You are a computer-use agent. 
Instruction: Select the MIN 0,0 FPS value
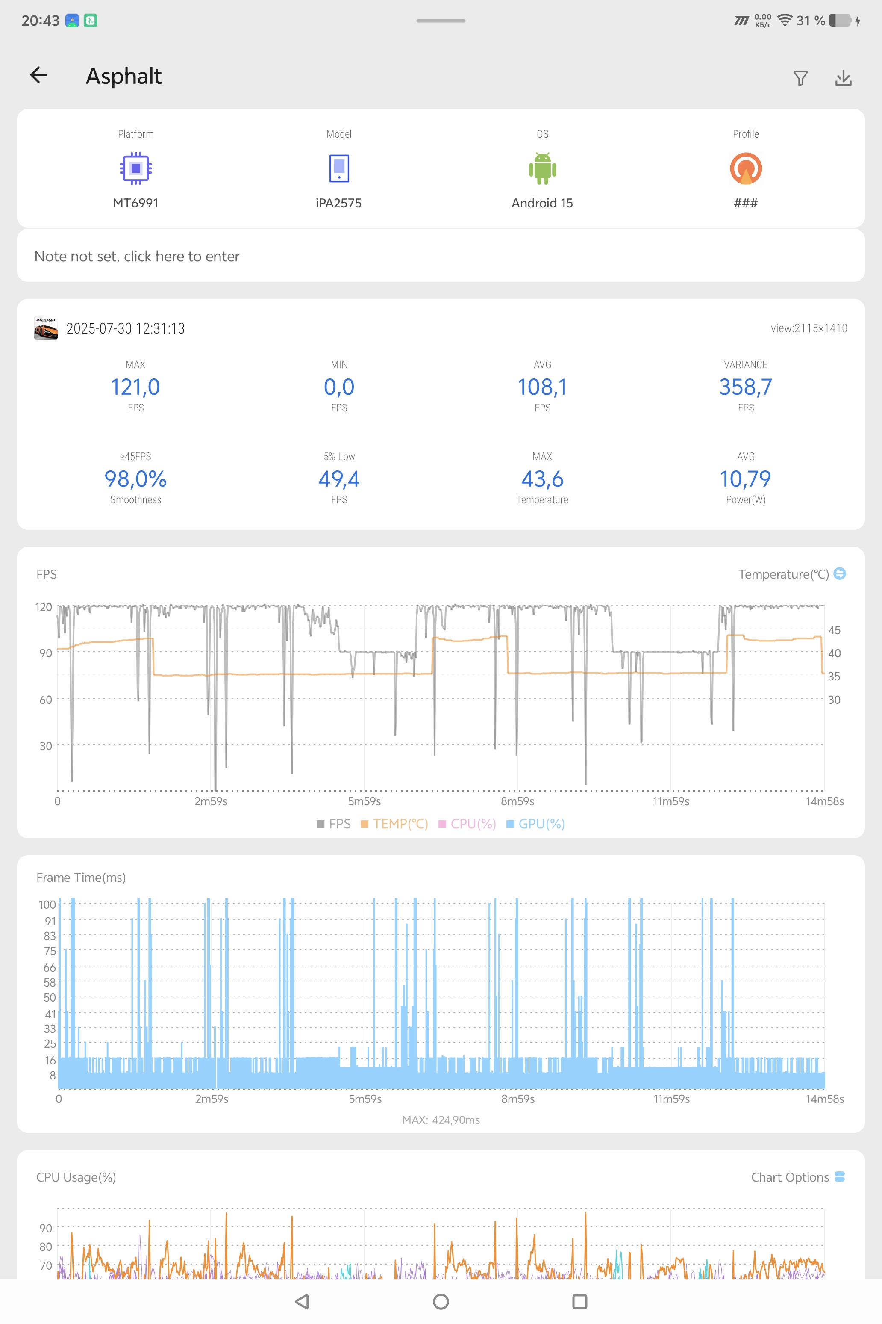coord(338,387)
